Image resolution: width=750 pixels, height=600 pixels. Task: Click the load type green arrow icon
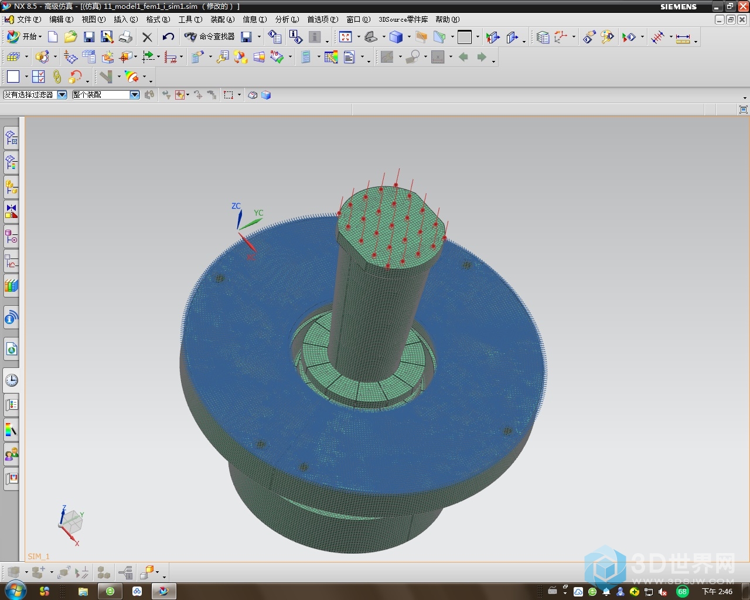tap(148, 57)
